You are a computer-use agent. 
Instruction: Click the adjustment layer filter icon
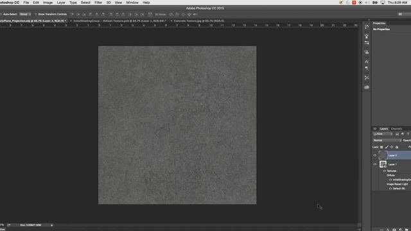[x=403, y=134]
